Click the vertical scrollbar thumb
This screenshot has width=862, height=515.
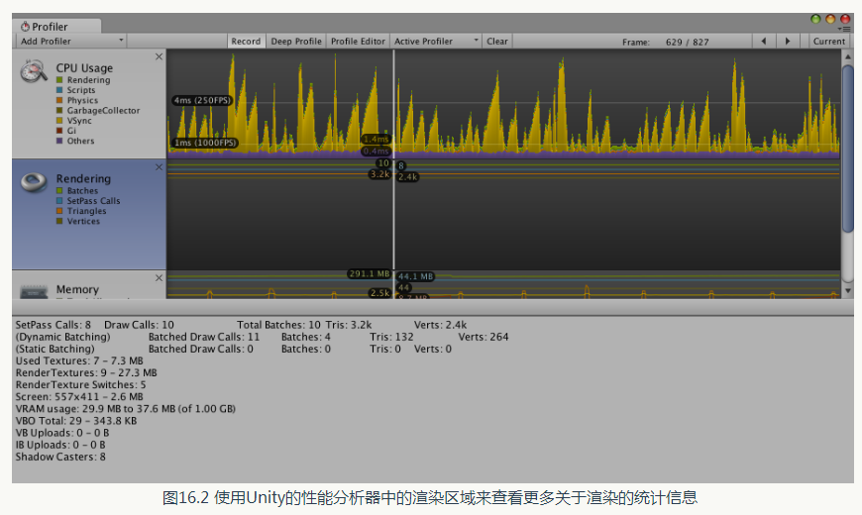click(848, 150)
